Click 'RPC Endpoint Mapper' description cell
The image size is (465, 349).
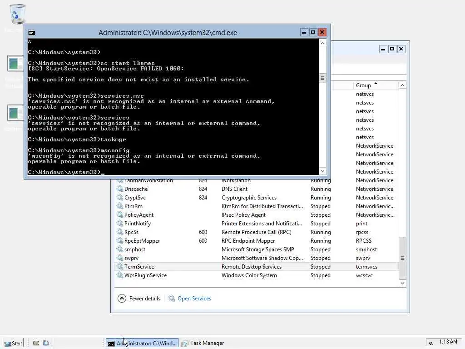248,241
